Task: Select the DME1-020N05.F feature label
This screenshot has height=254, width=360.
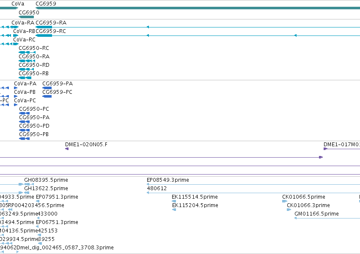Action: (x=86, y=145)
